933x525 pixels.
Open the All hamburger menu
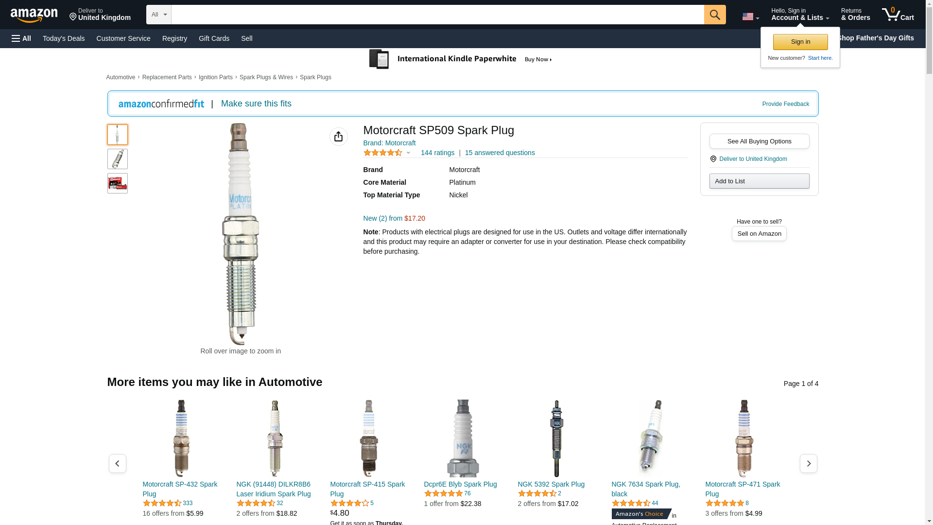pyautogui.click(x=21, y=38)
